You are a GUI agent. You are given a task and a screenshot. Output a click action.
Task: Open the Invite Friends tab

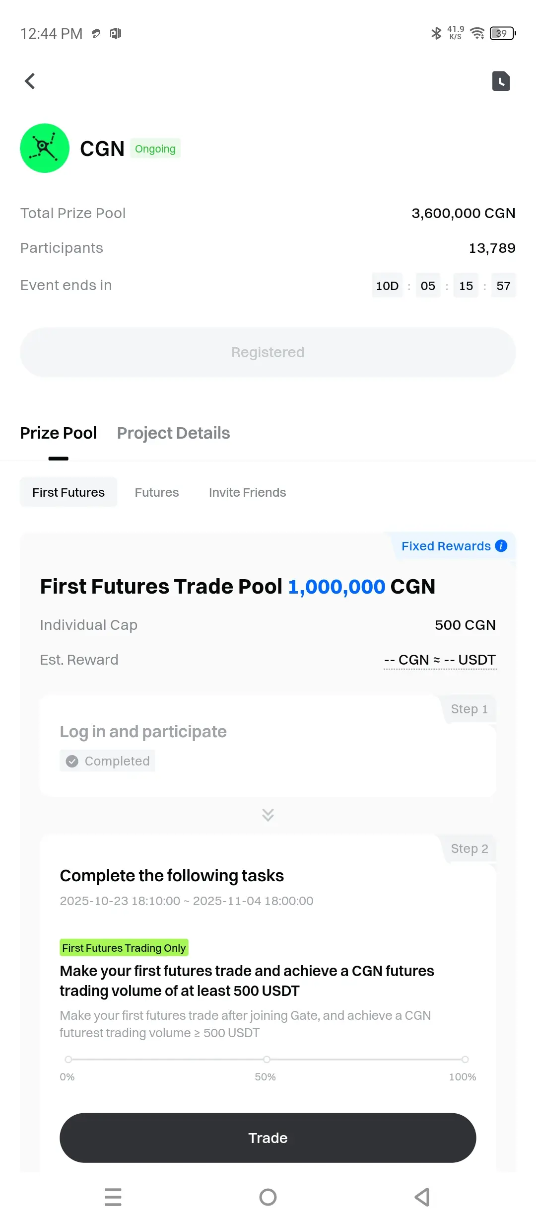[x=247, y=492]
